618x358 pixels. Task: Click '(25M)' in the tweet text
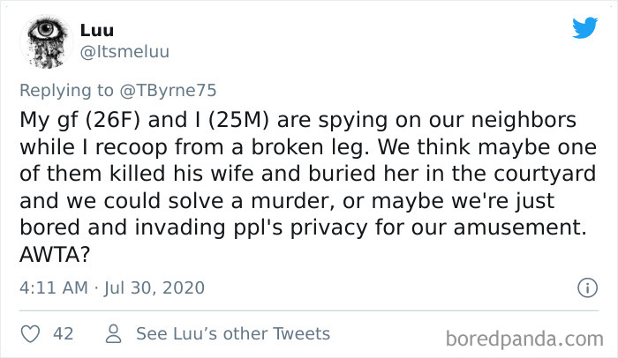pos(238,120)
